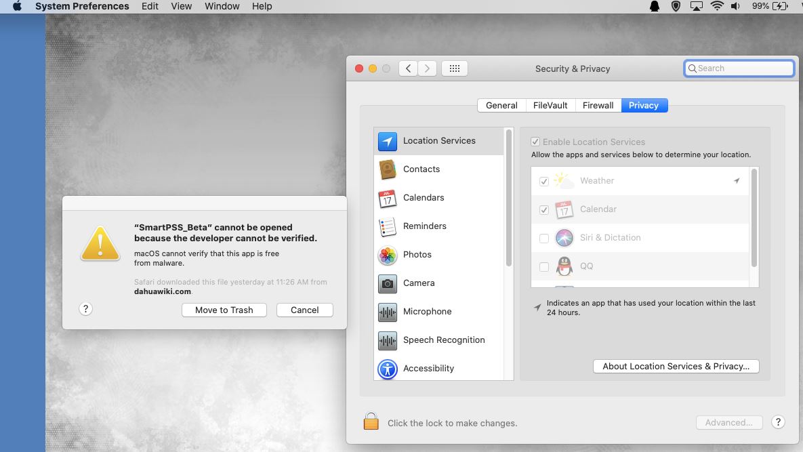Enable location access for Siri & Dictation
Viewport: 803px width, 452px height.
pos(543,239)
